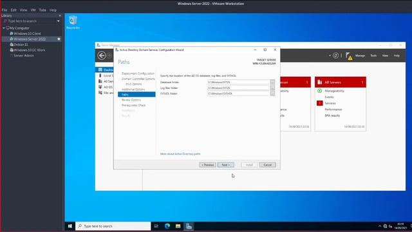Open the Server Manager Help menu

point(397,55)
